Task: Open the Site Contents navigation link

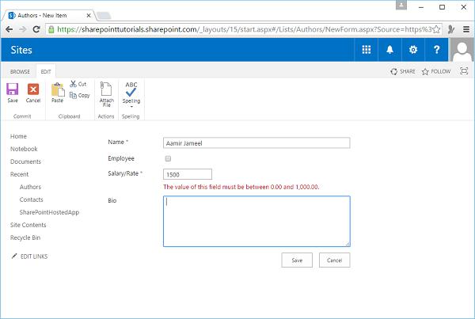Action: point(27,225)
